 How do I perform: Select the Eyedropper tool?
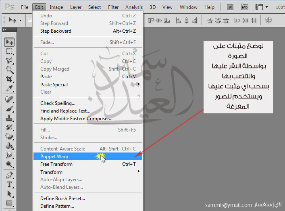point(9,88)
